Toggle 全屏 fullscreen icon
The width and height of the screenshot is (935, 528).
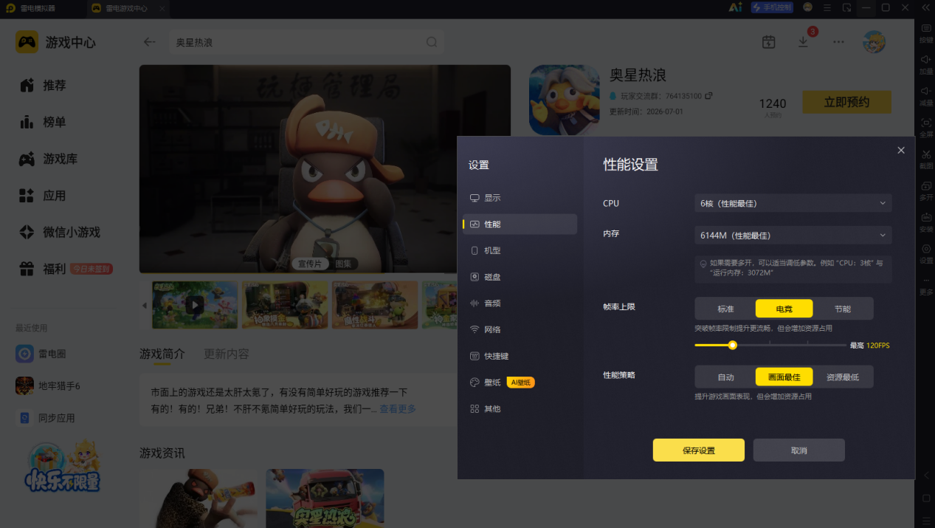click(926, 126)
